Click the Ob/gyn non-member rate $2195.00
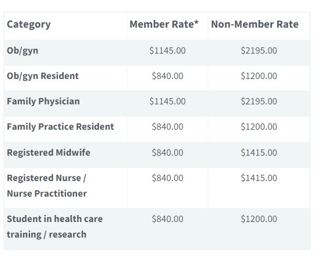The width and height of the screenshot is (320, 256). click(259, 50)
